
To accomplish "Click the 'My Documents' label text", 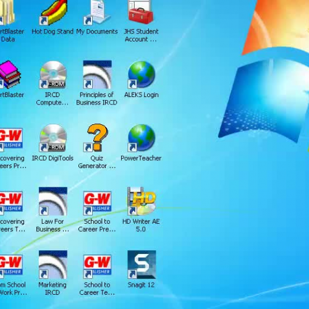I will tap(97, 32).
